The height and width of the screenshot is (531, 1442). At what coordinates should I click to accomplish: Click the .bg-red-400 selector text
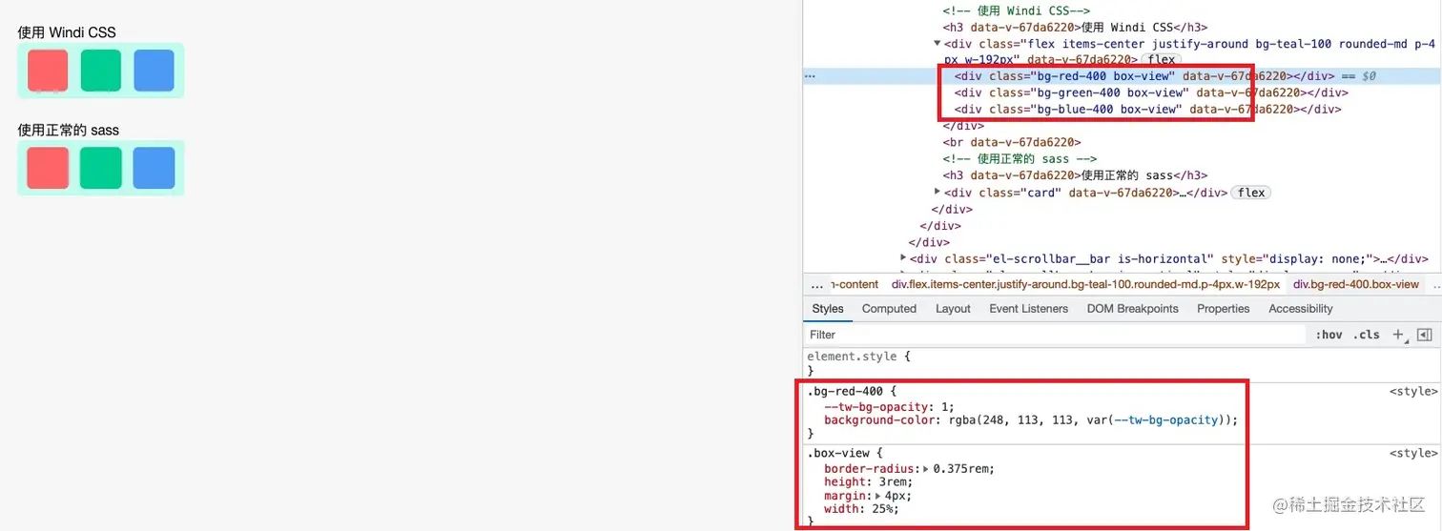tap(847, 392)
